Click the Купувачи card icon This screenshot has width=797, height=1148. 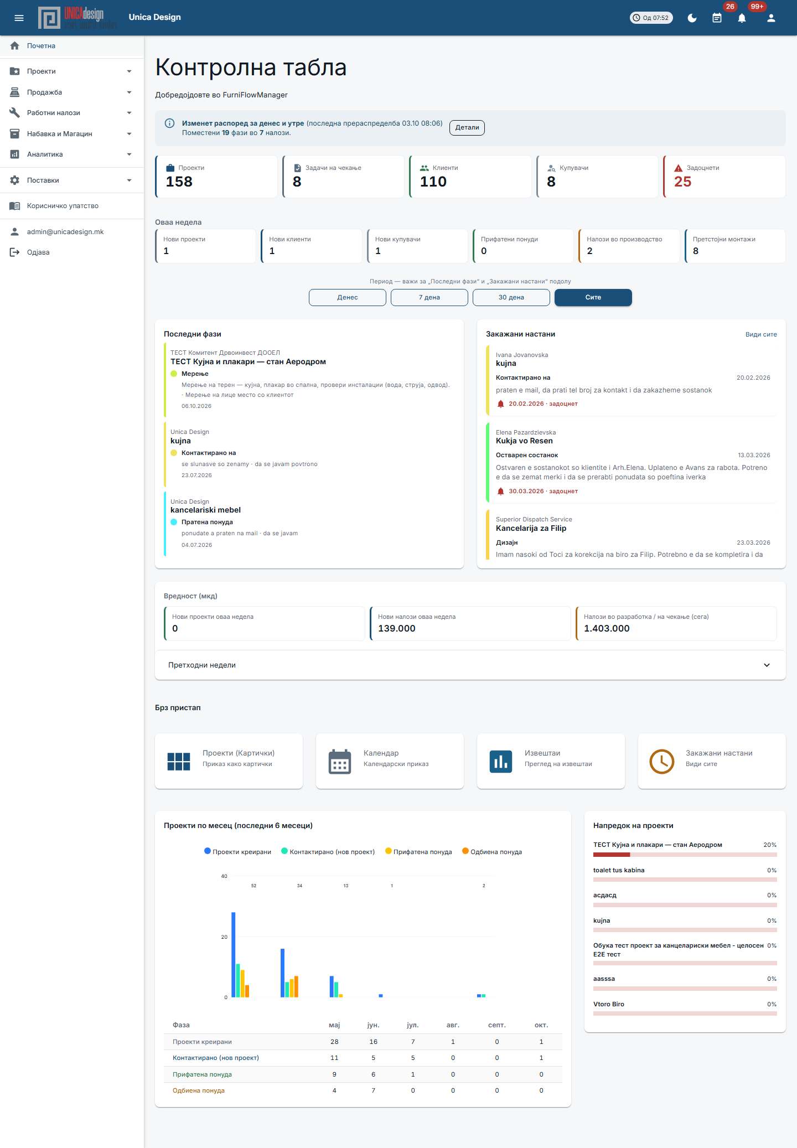[x=551, y=168]
